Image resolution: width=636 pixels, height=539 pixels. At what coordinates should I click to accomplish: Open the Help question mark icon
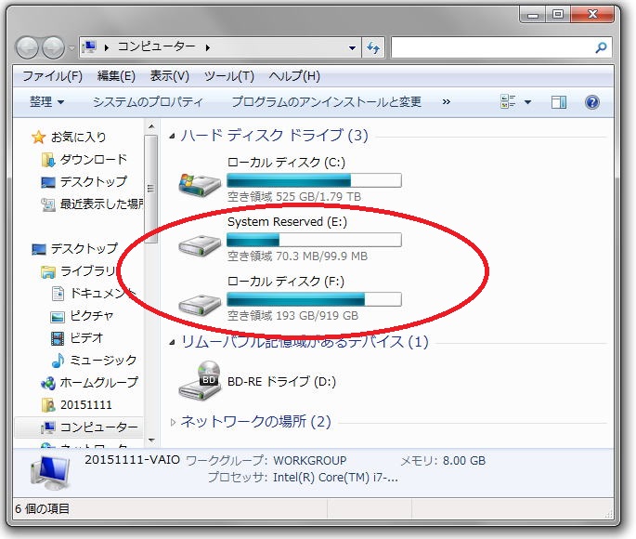tap(591, 101)
